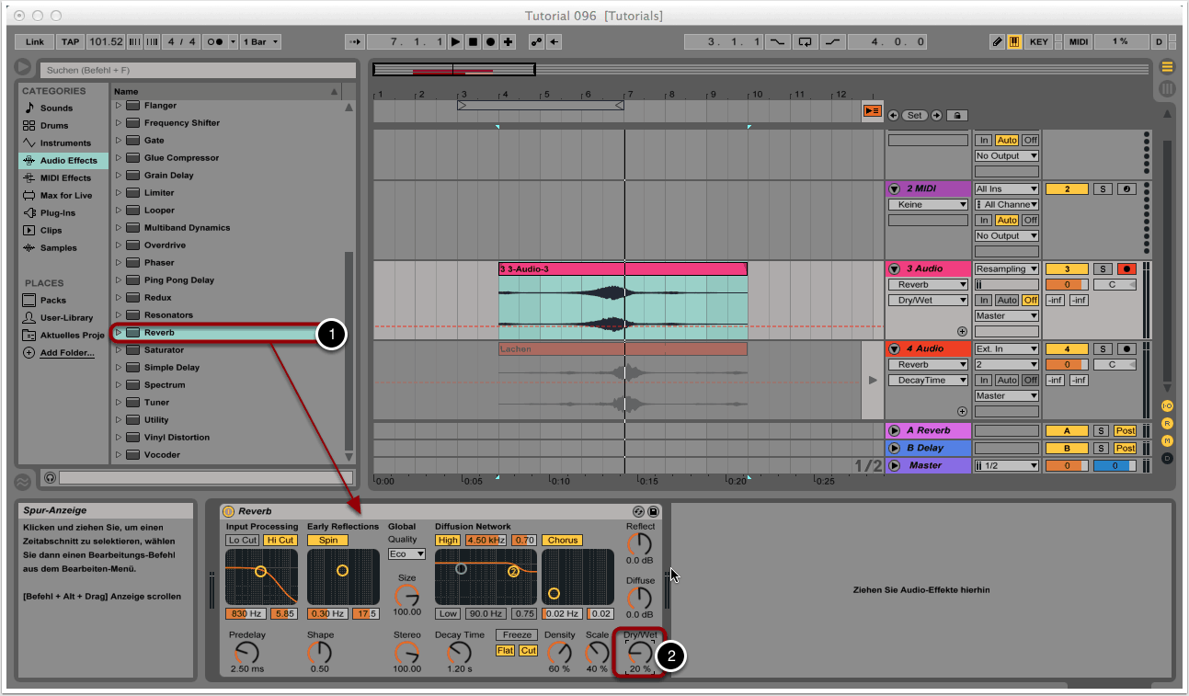
Task: Click the hot-swap preset icon on Reverb
Action: 638,511
